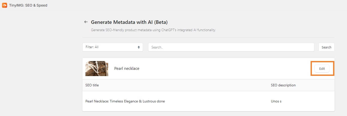Image resolution: width=347 pixels, height=116 pixels.
Task: Click the TinyIMG app logo icon
Action: tap(5, 5)
